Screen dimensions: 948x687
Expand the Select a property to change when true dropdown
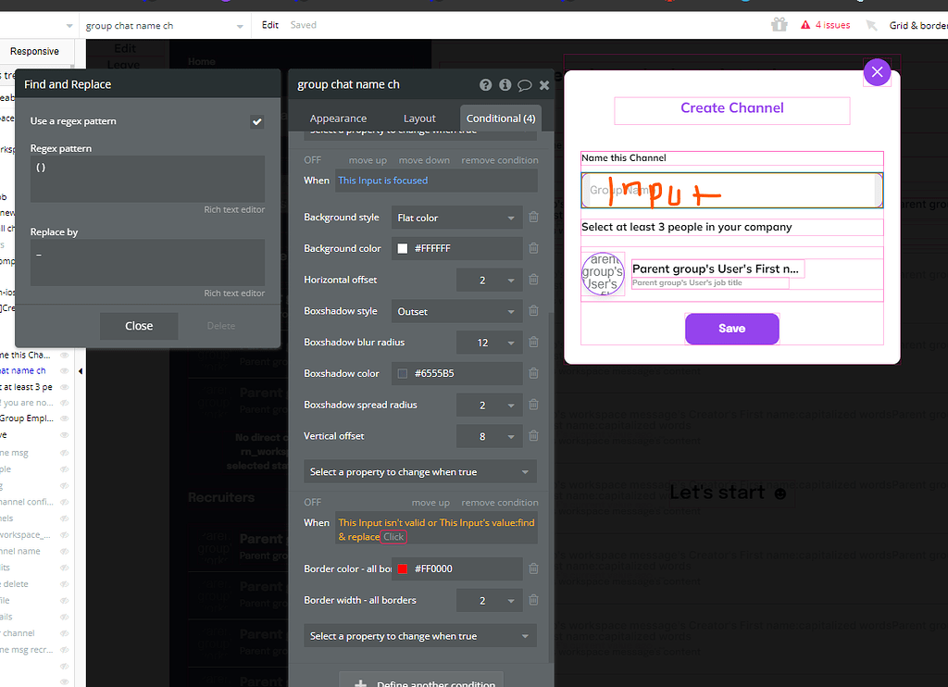coord(419,471)
